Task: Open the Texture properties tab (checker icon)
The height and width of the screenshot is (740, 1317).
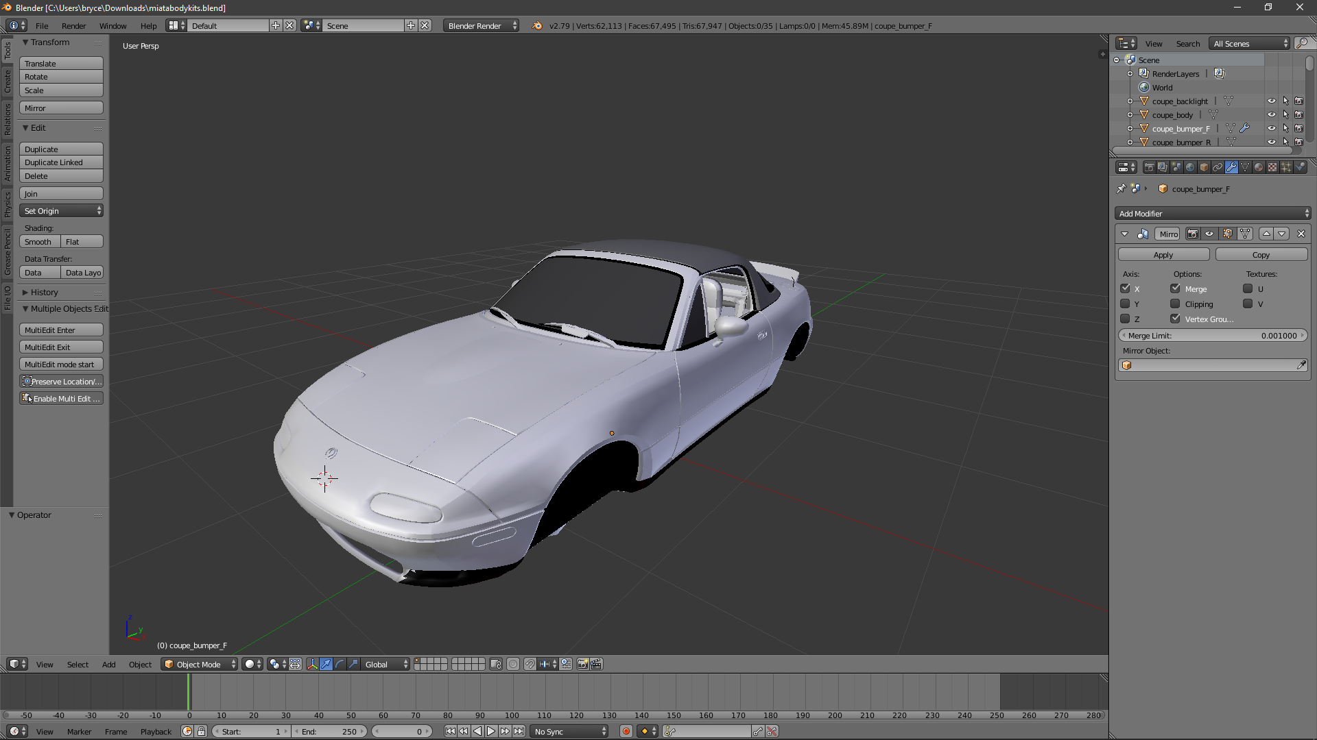Action: pos(1272,167)
